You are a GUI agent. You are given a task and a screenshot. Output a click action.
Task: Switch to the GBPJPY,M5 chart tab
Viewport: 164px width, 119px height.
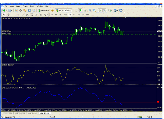coord(7,113)
